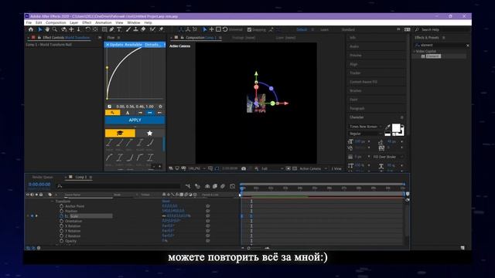Select the Learn workspace
The image size is (495, 278).
[324, 29]
